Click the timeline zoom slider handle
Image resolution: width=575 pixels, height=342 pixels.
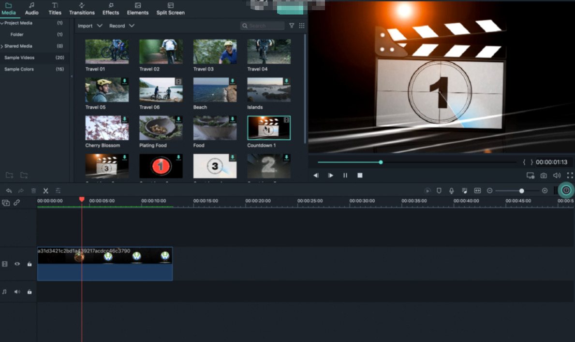click(x=521, y=191)
